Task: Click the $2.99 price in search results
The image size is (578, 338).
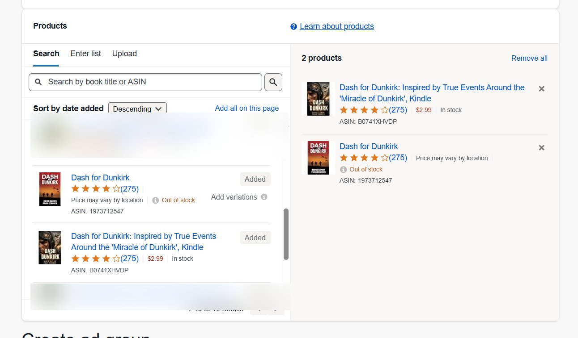Action: (155, 259)
